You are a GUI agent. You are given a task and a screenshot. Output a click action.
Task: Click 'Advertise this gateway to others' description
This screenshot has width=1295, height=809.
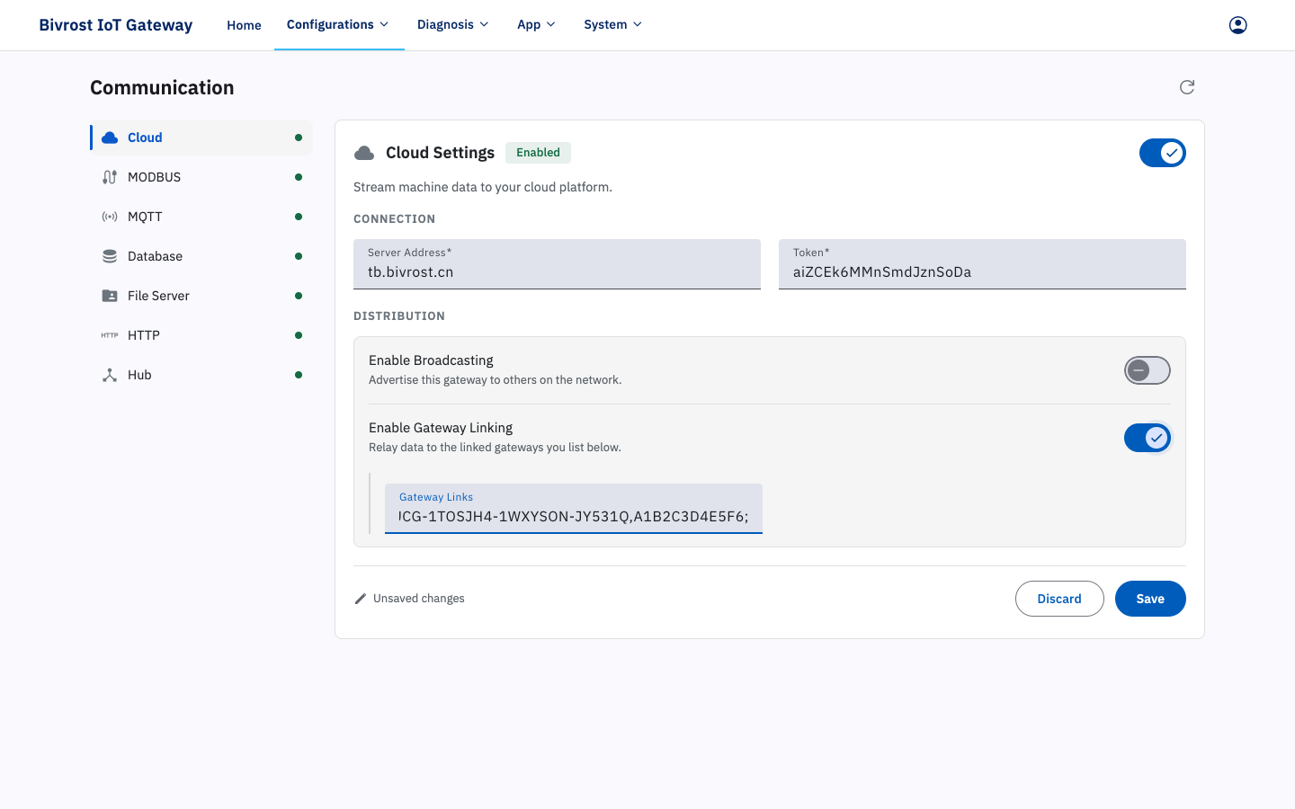pyautogui.click(x=495, y=380)
